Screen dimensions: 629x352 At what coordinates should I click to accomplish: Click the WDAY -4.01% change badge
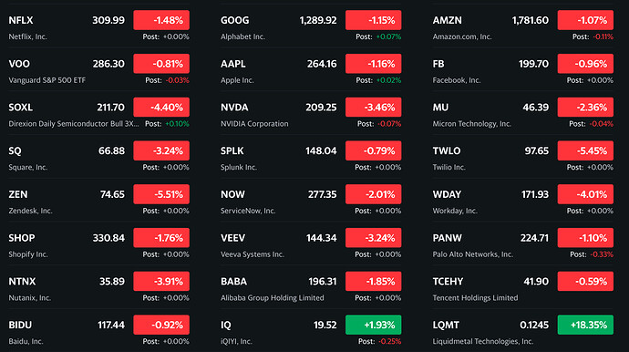coord(585,194)
